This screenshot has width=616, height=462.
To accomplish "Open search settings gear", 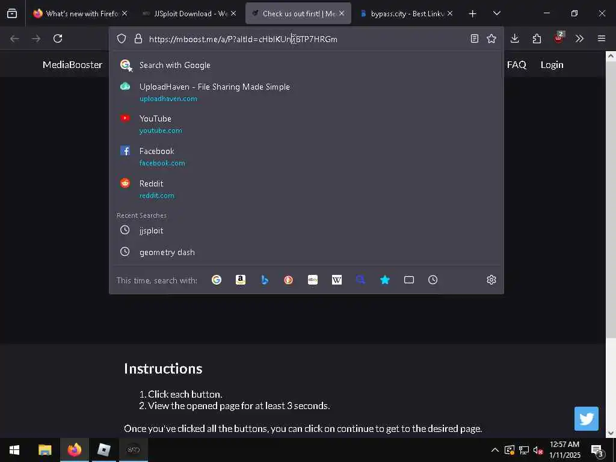I will pos(491,280).
